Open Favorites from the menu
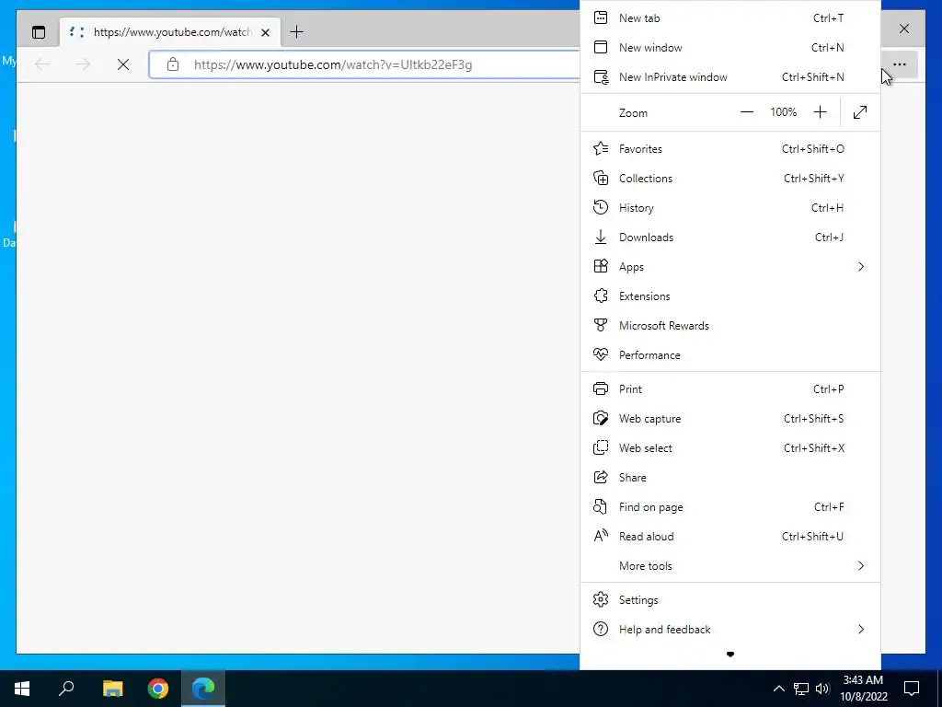This screenshot has height=707, width=942. click(729, 149)
